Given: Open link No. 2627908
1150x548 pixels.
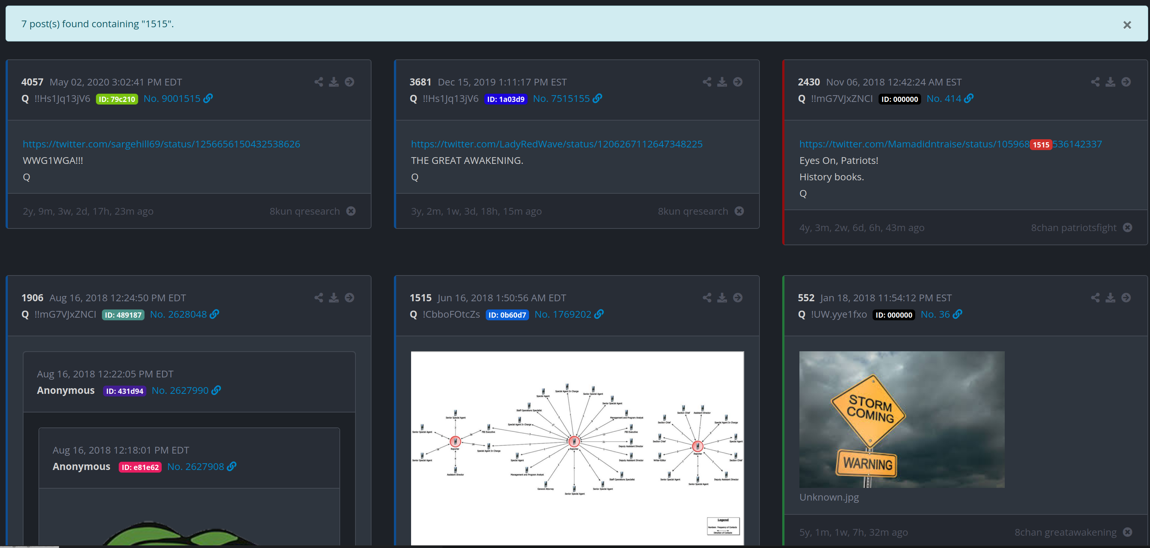Looking at the screenshot, I should tap(202, 467).
